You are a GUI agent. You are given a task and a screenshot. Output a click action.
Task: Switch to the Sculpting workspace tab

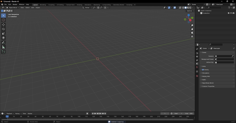point(51,5)
